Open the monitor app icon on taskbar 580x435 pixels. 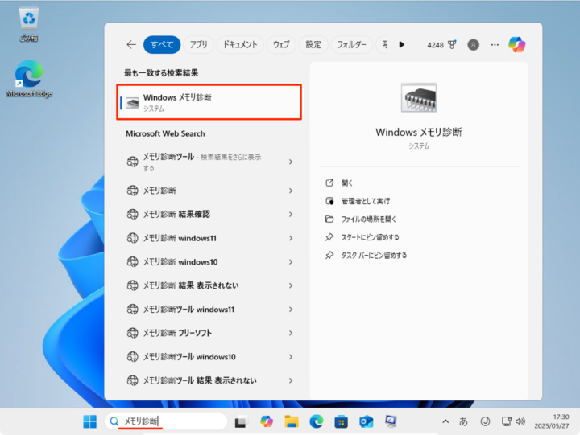pos(391,421)
